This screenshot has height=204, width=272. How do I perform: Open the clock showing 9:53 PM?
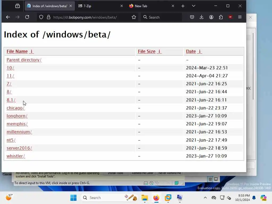(x=243, y=198)
